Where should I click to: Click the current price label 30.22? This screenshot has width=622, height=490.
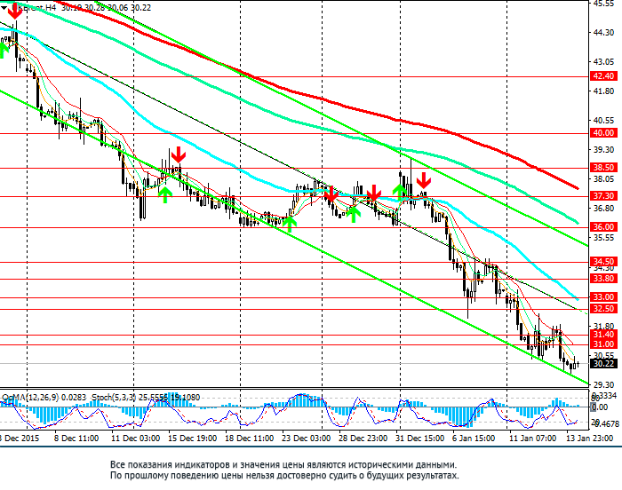[603, 364]
